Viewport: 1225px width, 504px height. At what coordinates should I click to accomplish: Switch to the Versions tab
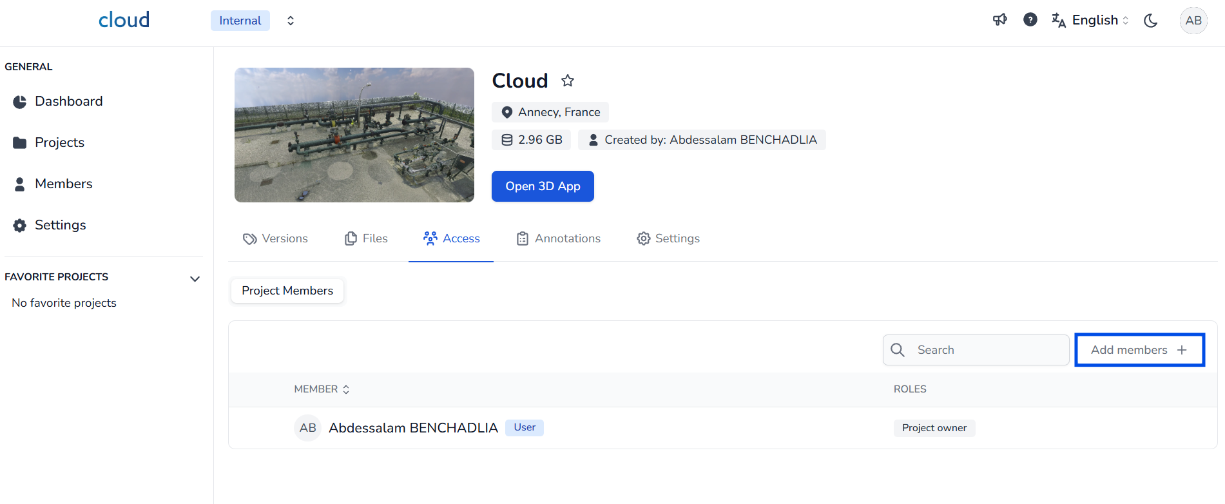[x=276, y=238]
